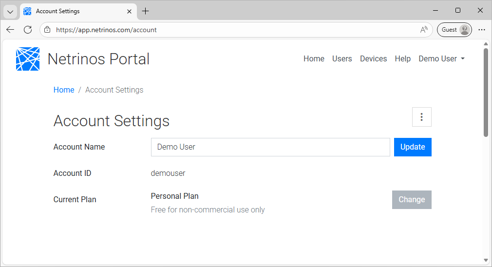Click the scrollbar up arrow
The height and width of the screenshot is (267, 492).
click(486, 44)
